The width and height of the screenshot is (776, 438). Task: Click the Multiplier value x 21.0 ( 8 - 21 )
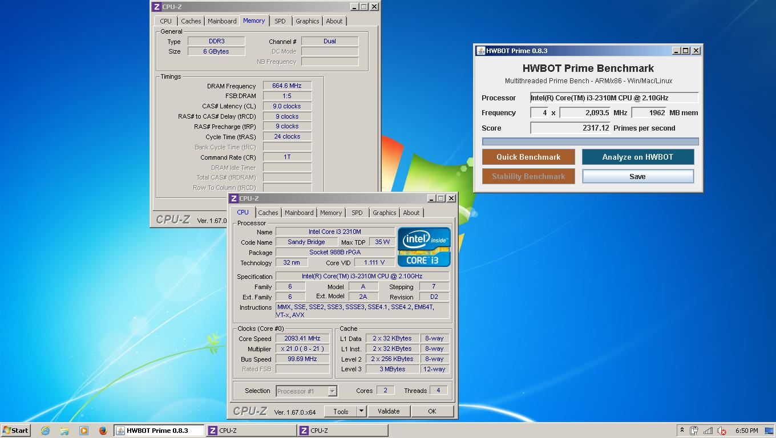pos(302,348)
